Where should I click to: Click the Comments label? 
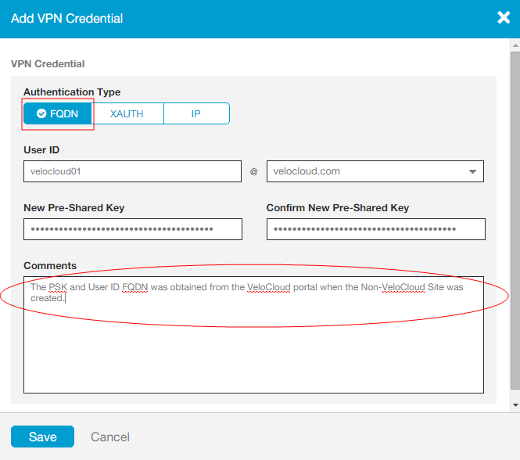click(50, 266)
